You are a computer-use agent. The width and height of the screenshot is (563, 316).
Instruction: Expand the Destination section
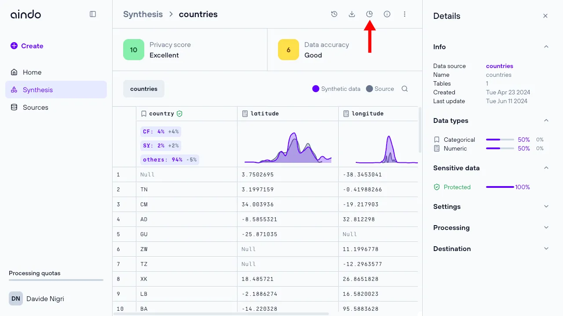tap(546, 248)
